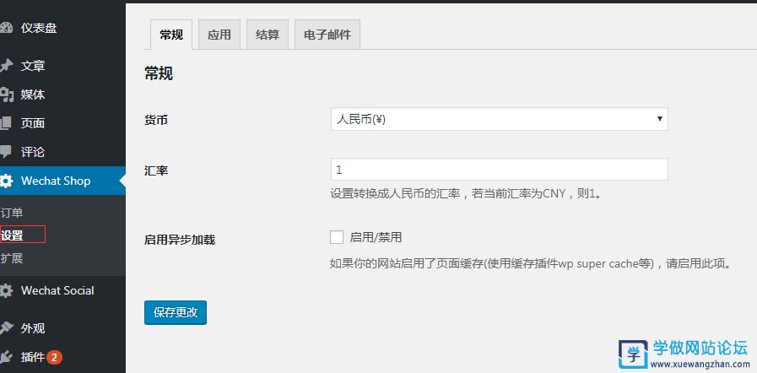
Task: Switch to the 应用 tab
Action: coord(219,35)
